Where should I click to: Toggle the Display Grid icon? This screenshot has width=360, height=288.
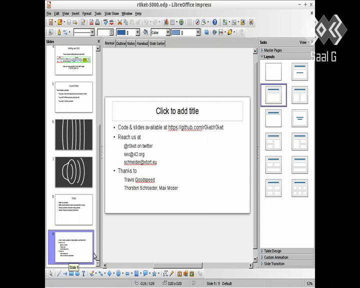click(189, 22)
